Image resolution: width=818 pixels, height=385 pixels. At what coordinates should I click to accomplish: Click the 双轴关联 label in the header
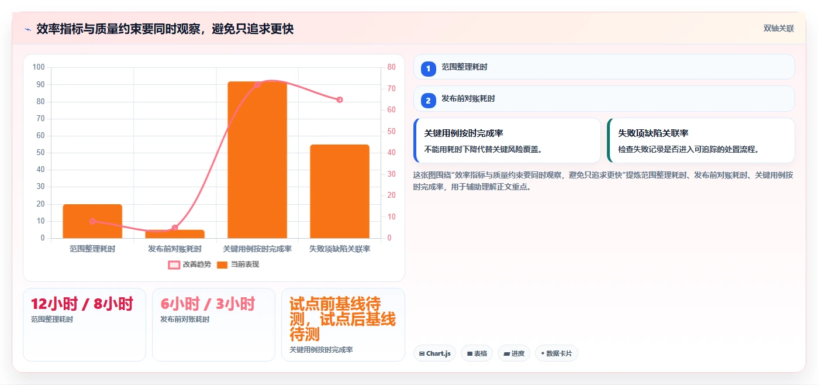point(778,29)
